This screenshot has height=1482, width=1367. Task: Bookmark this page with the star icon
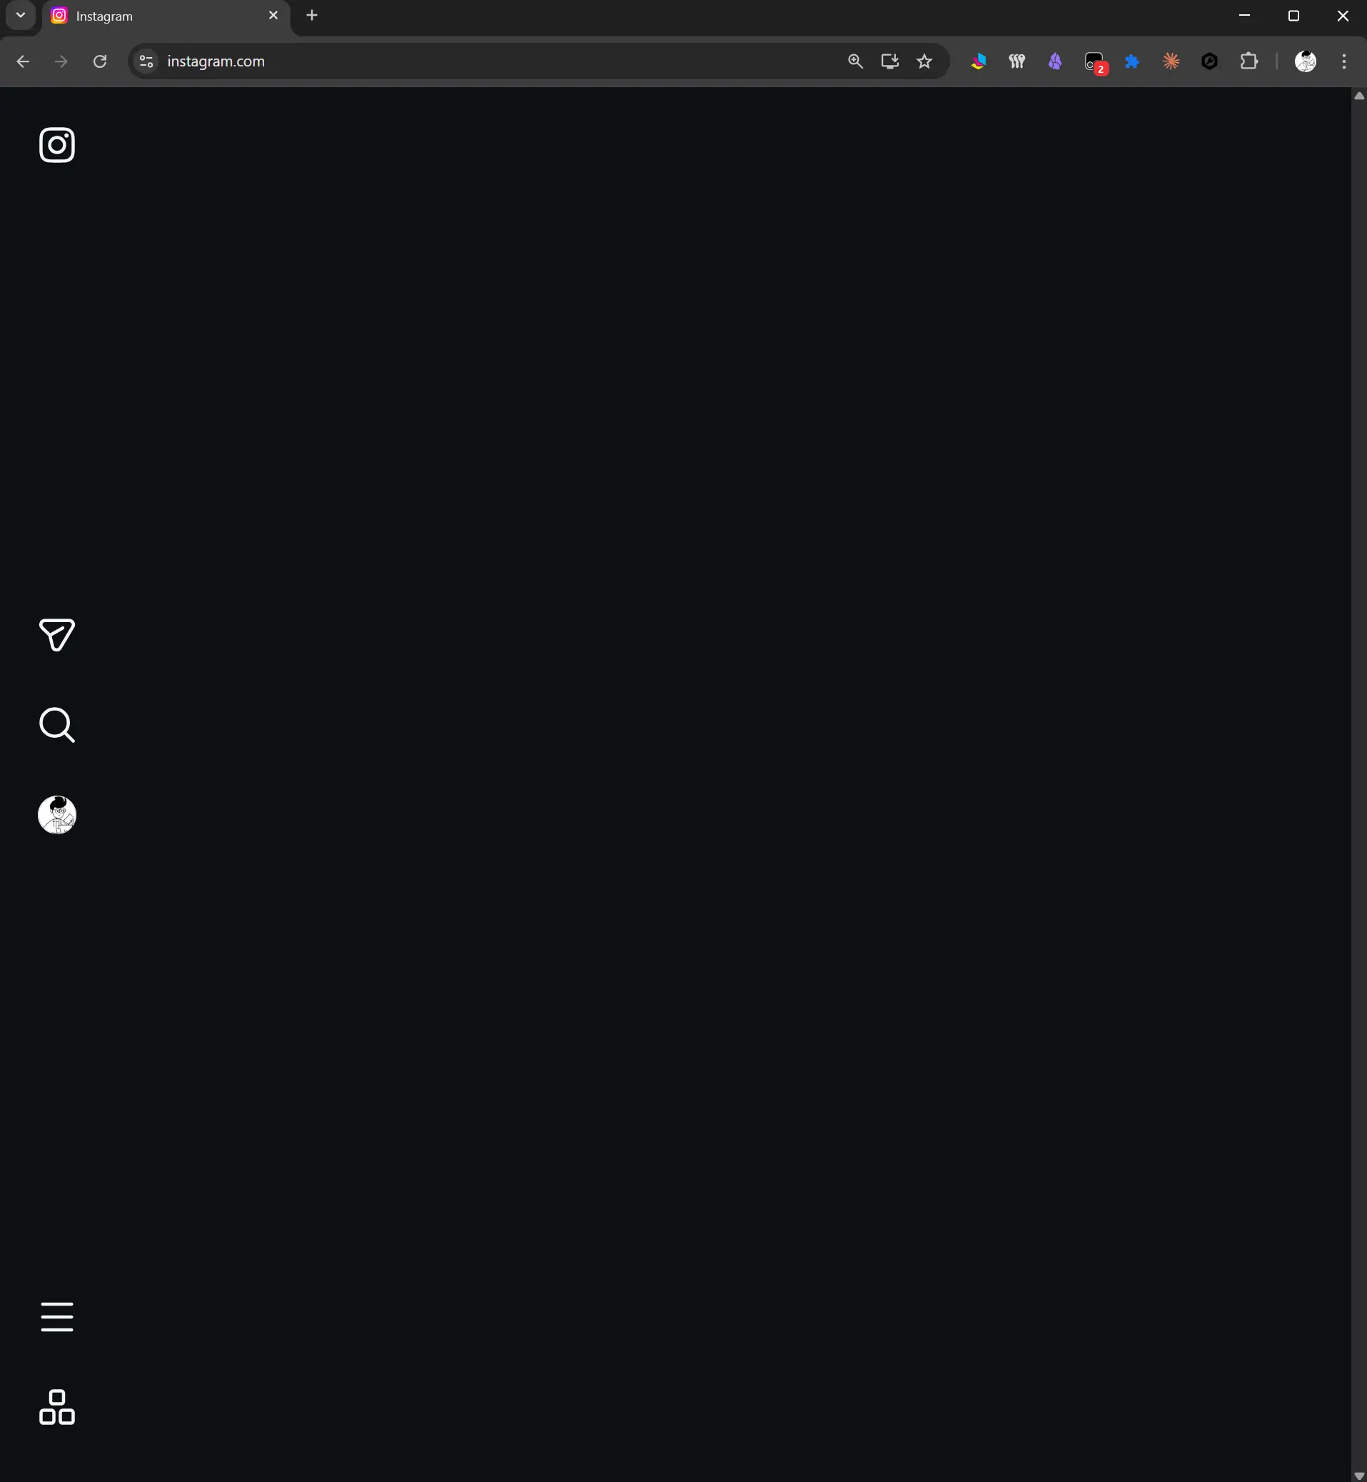pos(924,61)
